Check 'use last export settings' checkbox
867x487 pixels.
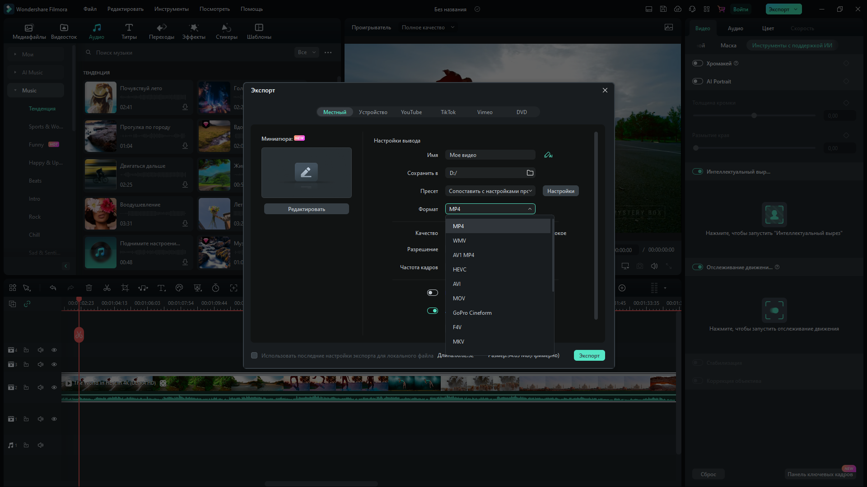point(254,356)
